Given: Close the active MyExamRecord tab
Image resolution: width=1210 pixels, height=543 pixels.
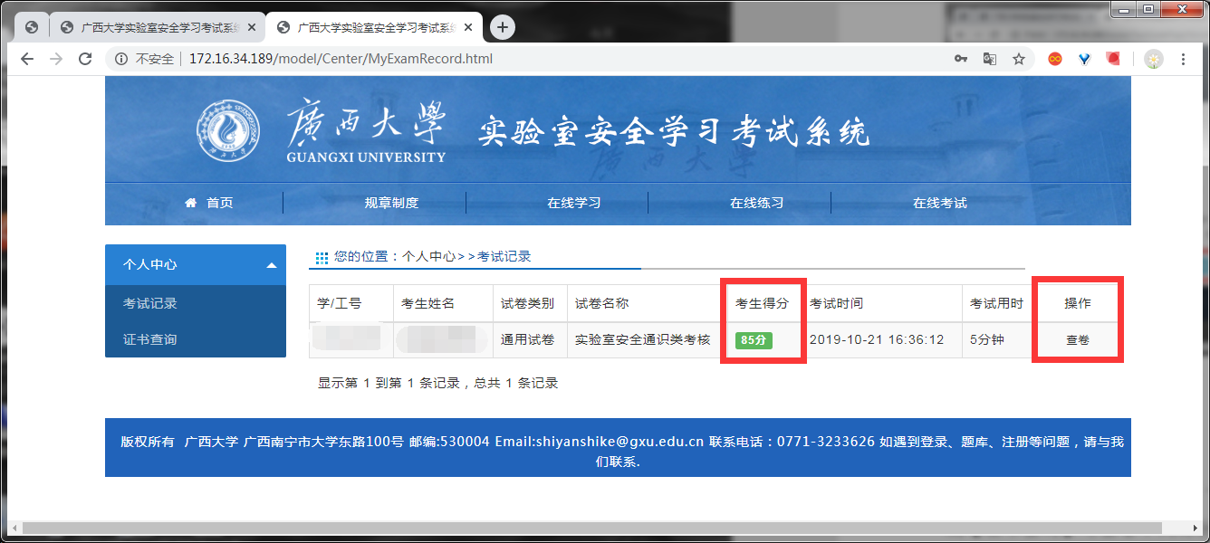Looking at the screenshot, I should click(467, 27).
